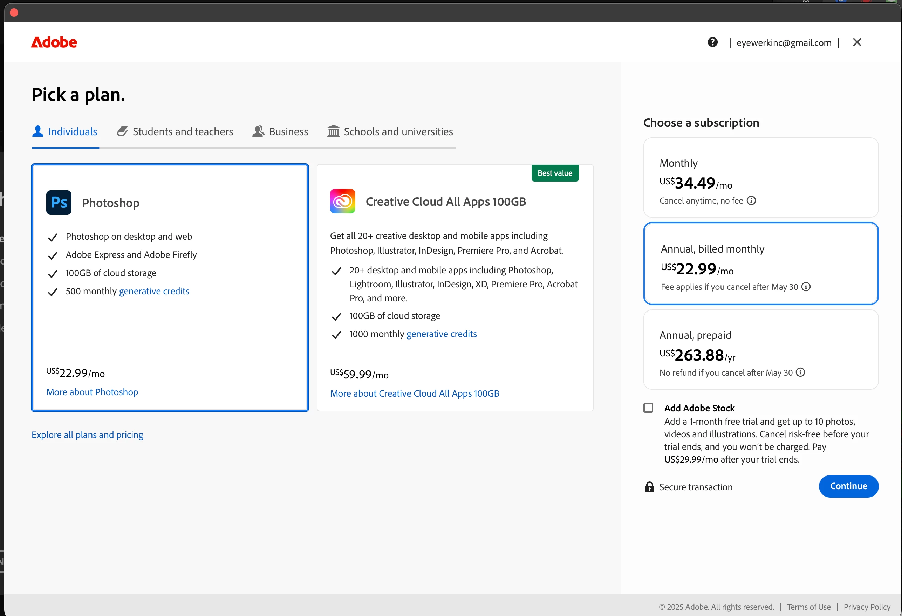This screenshot has height=616, width=902.
Task: Click the help question mark icon
Action: (712, 42)
